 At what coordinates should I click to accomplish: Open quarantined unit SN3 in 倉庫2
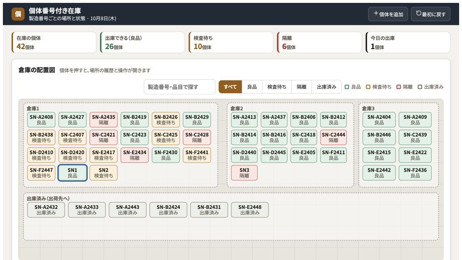(x=244, y=173)
